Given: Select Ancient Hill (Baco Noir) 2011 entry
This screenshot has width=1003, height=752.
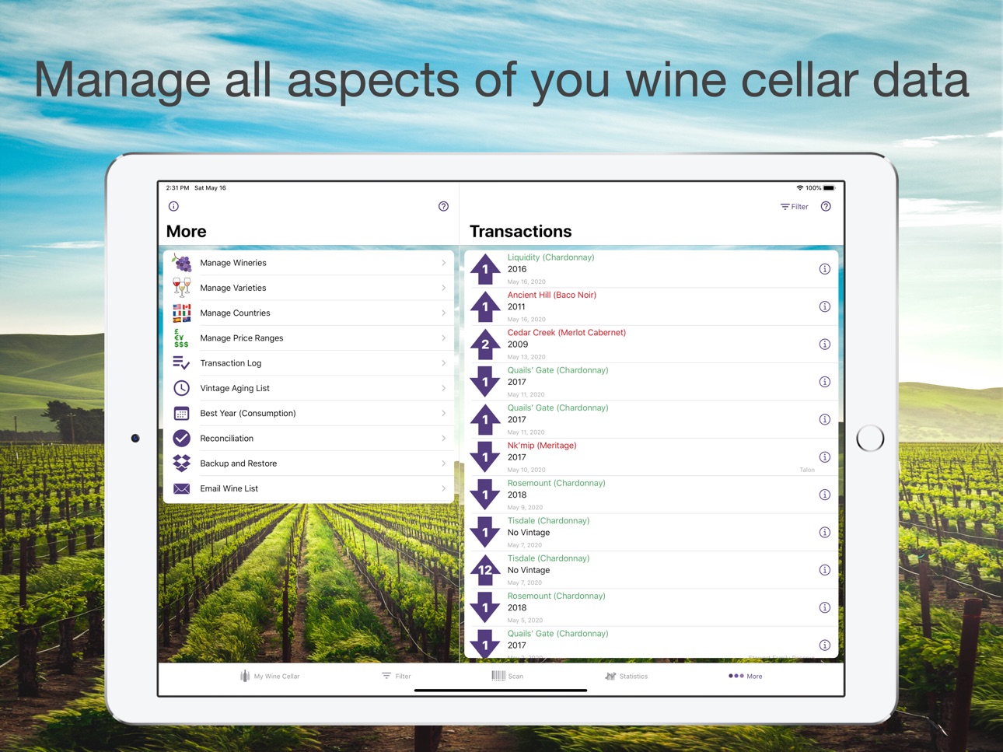Looking at the screenshot, I should [x=652, y=306].
